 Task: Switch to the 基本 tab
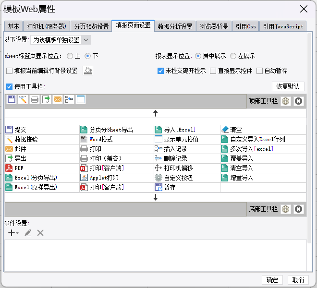point(13,26)
